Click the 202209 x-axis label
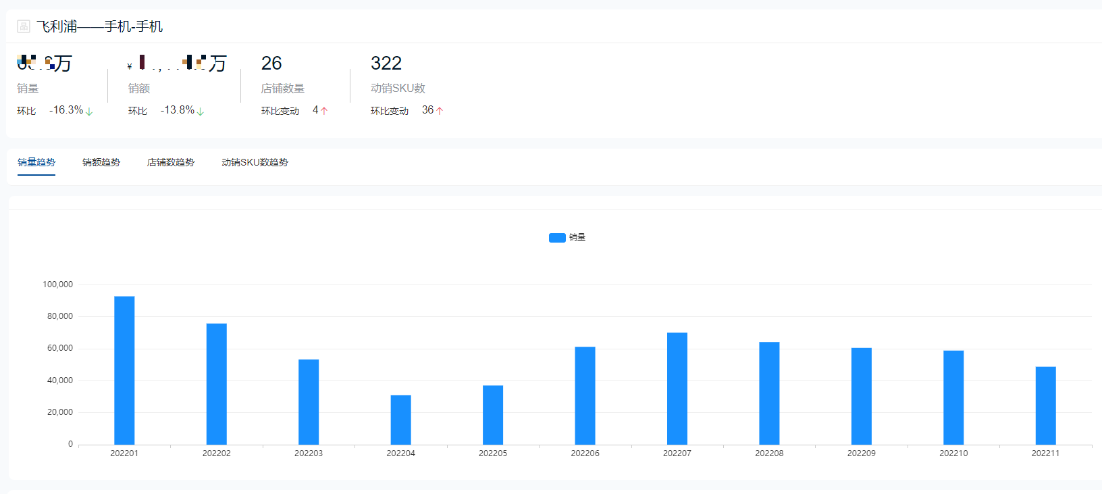This screenshot has width=1102, height=494. (x=861, y=453)
